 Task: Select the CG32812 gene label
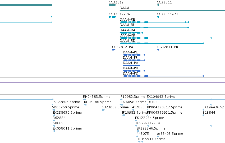(x=116, y=2)
